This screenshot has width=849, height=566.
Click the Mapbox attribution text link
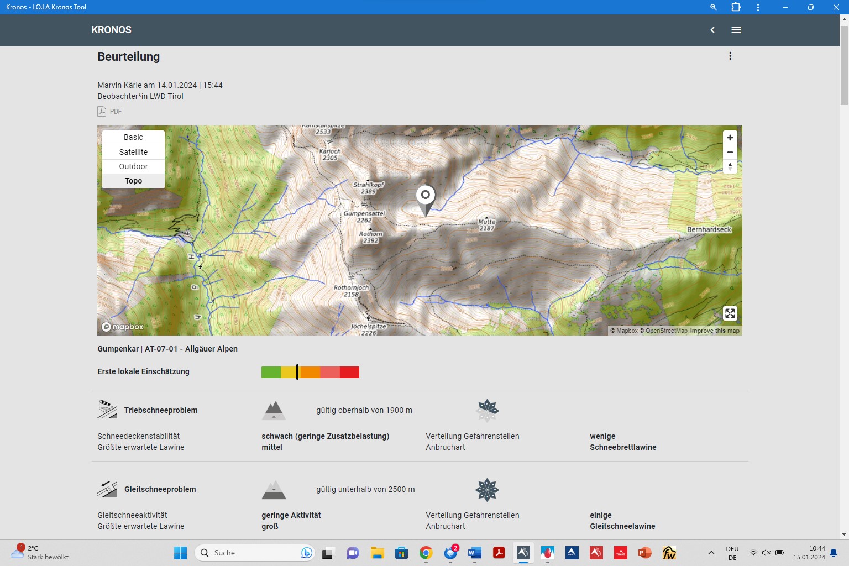tap(625, 331)
